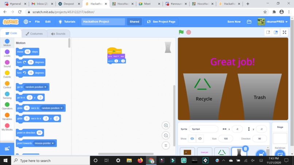This screenshot has height=165, width=294.
Task: Select the Sound block category
Action: [7, 64]
